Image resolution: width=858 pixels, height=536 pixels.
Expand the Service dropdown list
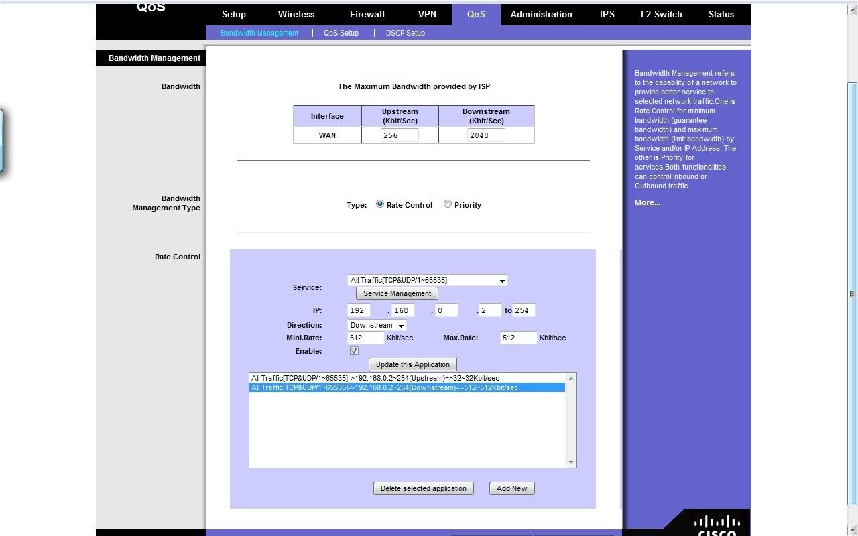point(502,281)
